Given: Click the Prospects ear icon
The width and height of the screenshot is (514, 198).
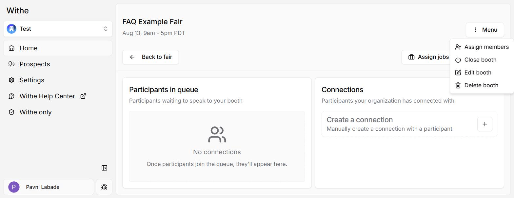Looking at the screenshot, I should pos(11,64).
